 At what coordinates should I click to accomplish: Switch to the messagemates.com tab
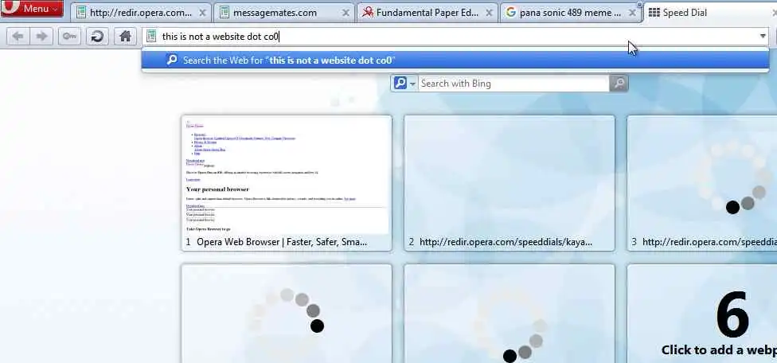coord(284,13)
